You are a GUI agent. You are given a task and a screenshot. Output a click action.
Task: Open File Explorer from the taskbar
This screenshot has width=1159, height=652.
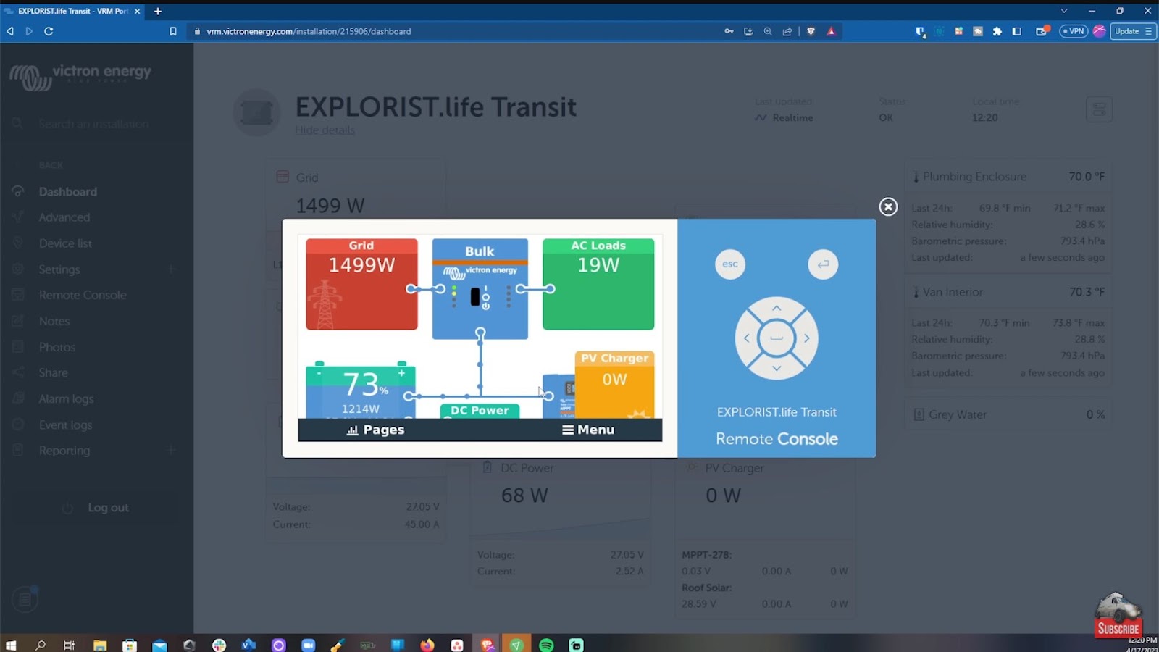point(100,645)
